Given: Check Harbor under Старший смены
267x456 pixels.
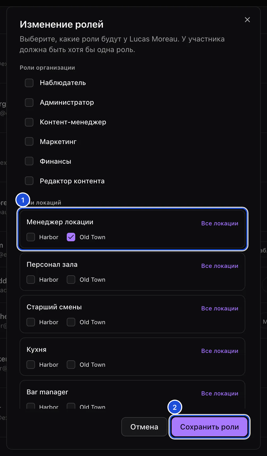Looking at the screenshot, I should 31,322.
